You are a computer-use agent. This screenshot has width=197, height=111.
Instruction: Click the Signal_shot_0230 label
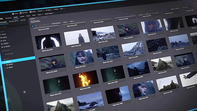133,57
